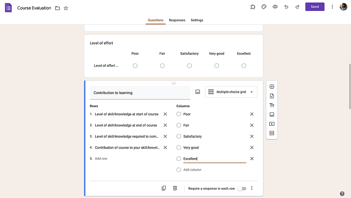Customize theme with palette icon

(x=264, y=7)
